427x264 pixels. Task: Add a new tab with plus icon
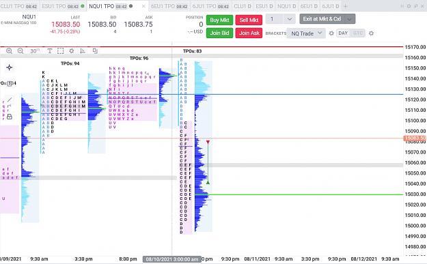tap(346, 6)
